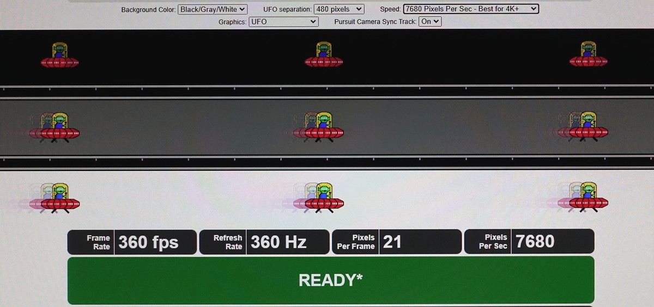
Task: Open Pursuit Camera Sync Track dropdown
Action: (430, 22)
